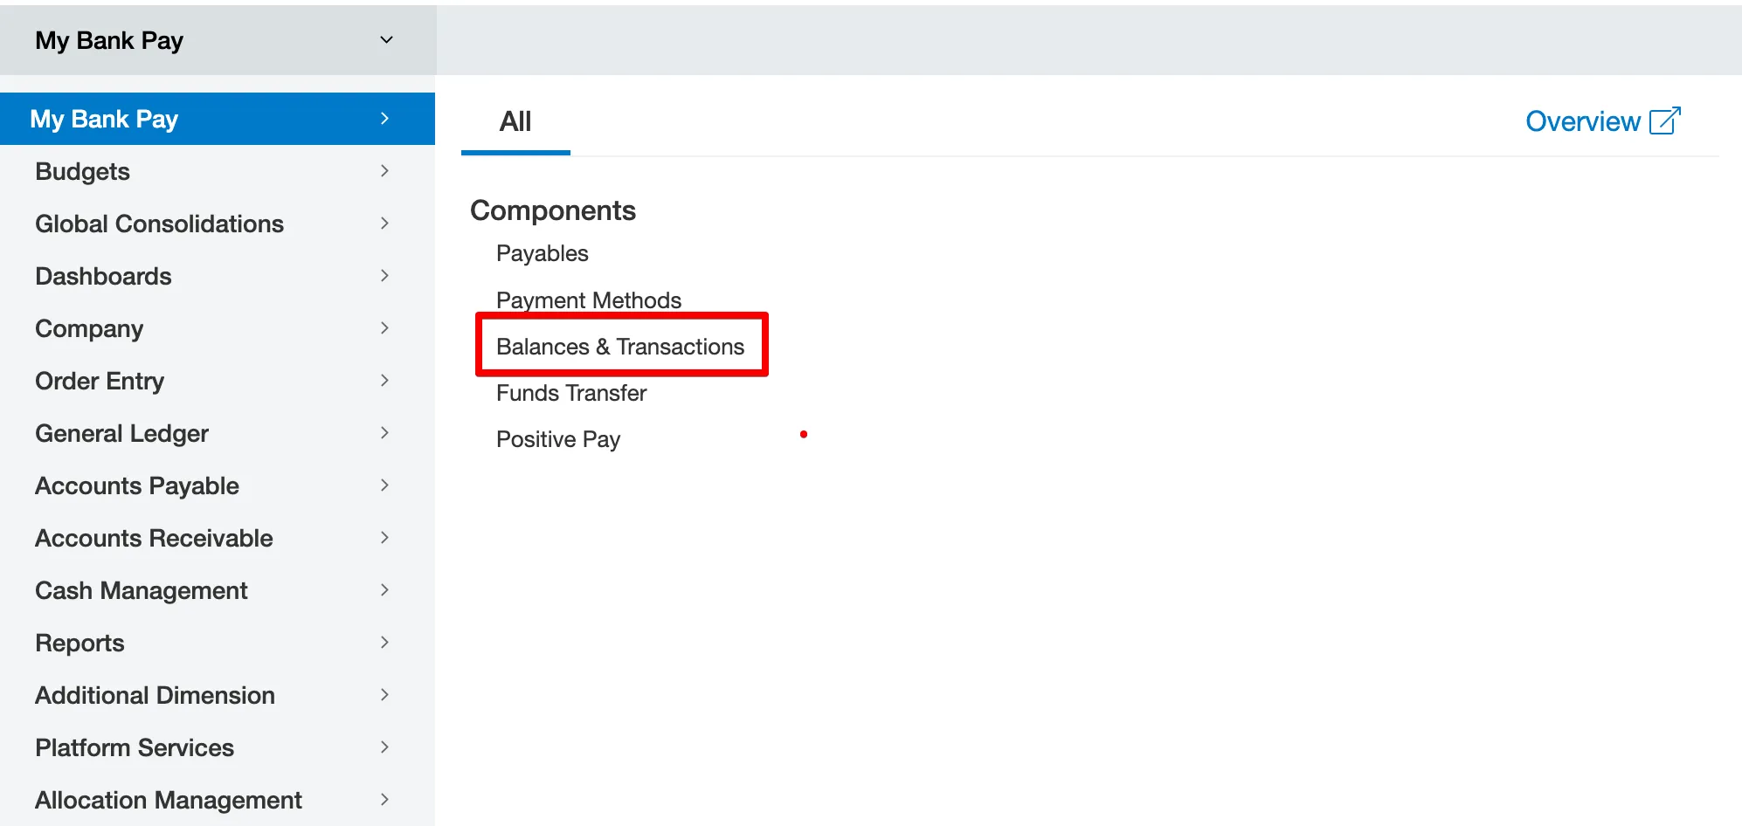1742x826 pixels.
Task: Select Positive Pay
Action: [558, 439]
